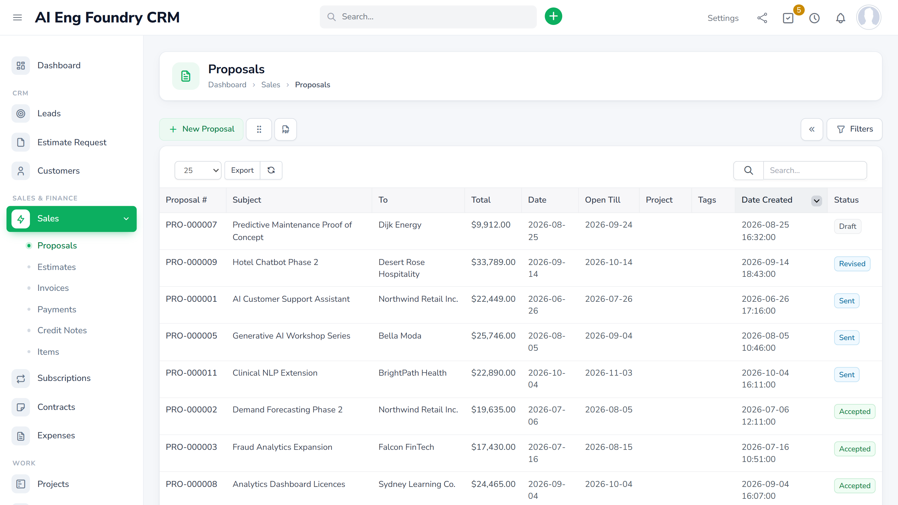Click the global Search field
898x505 pixels.
(428, 17)
